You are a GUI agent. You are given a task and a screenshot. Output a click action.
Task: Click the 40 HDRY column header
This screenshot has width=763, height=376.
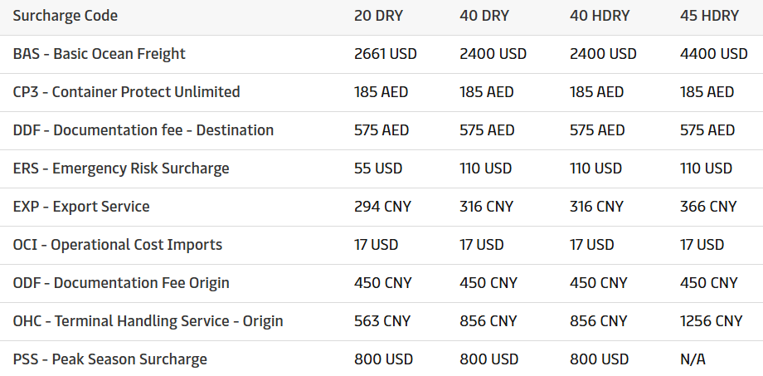tap(600, 16)
